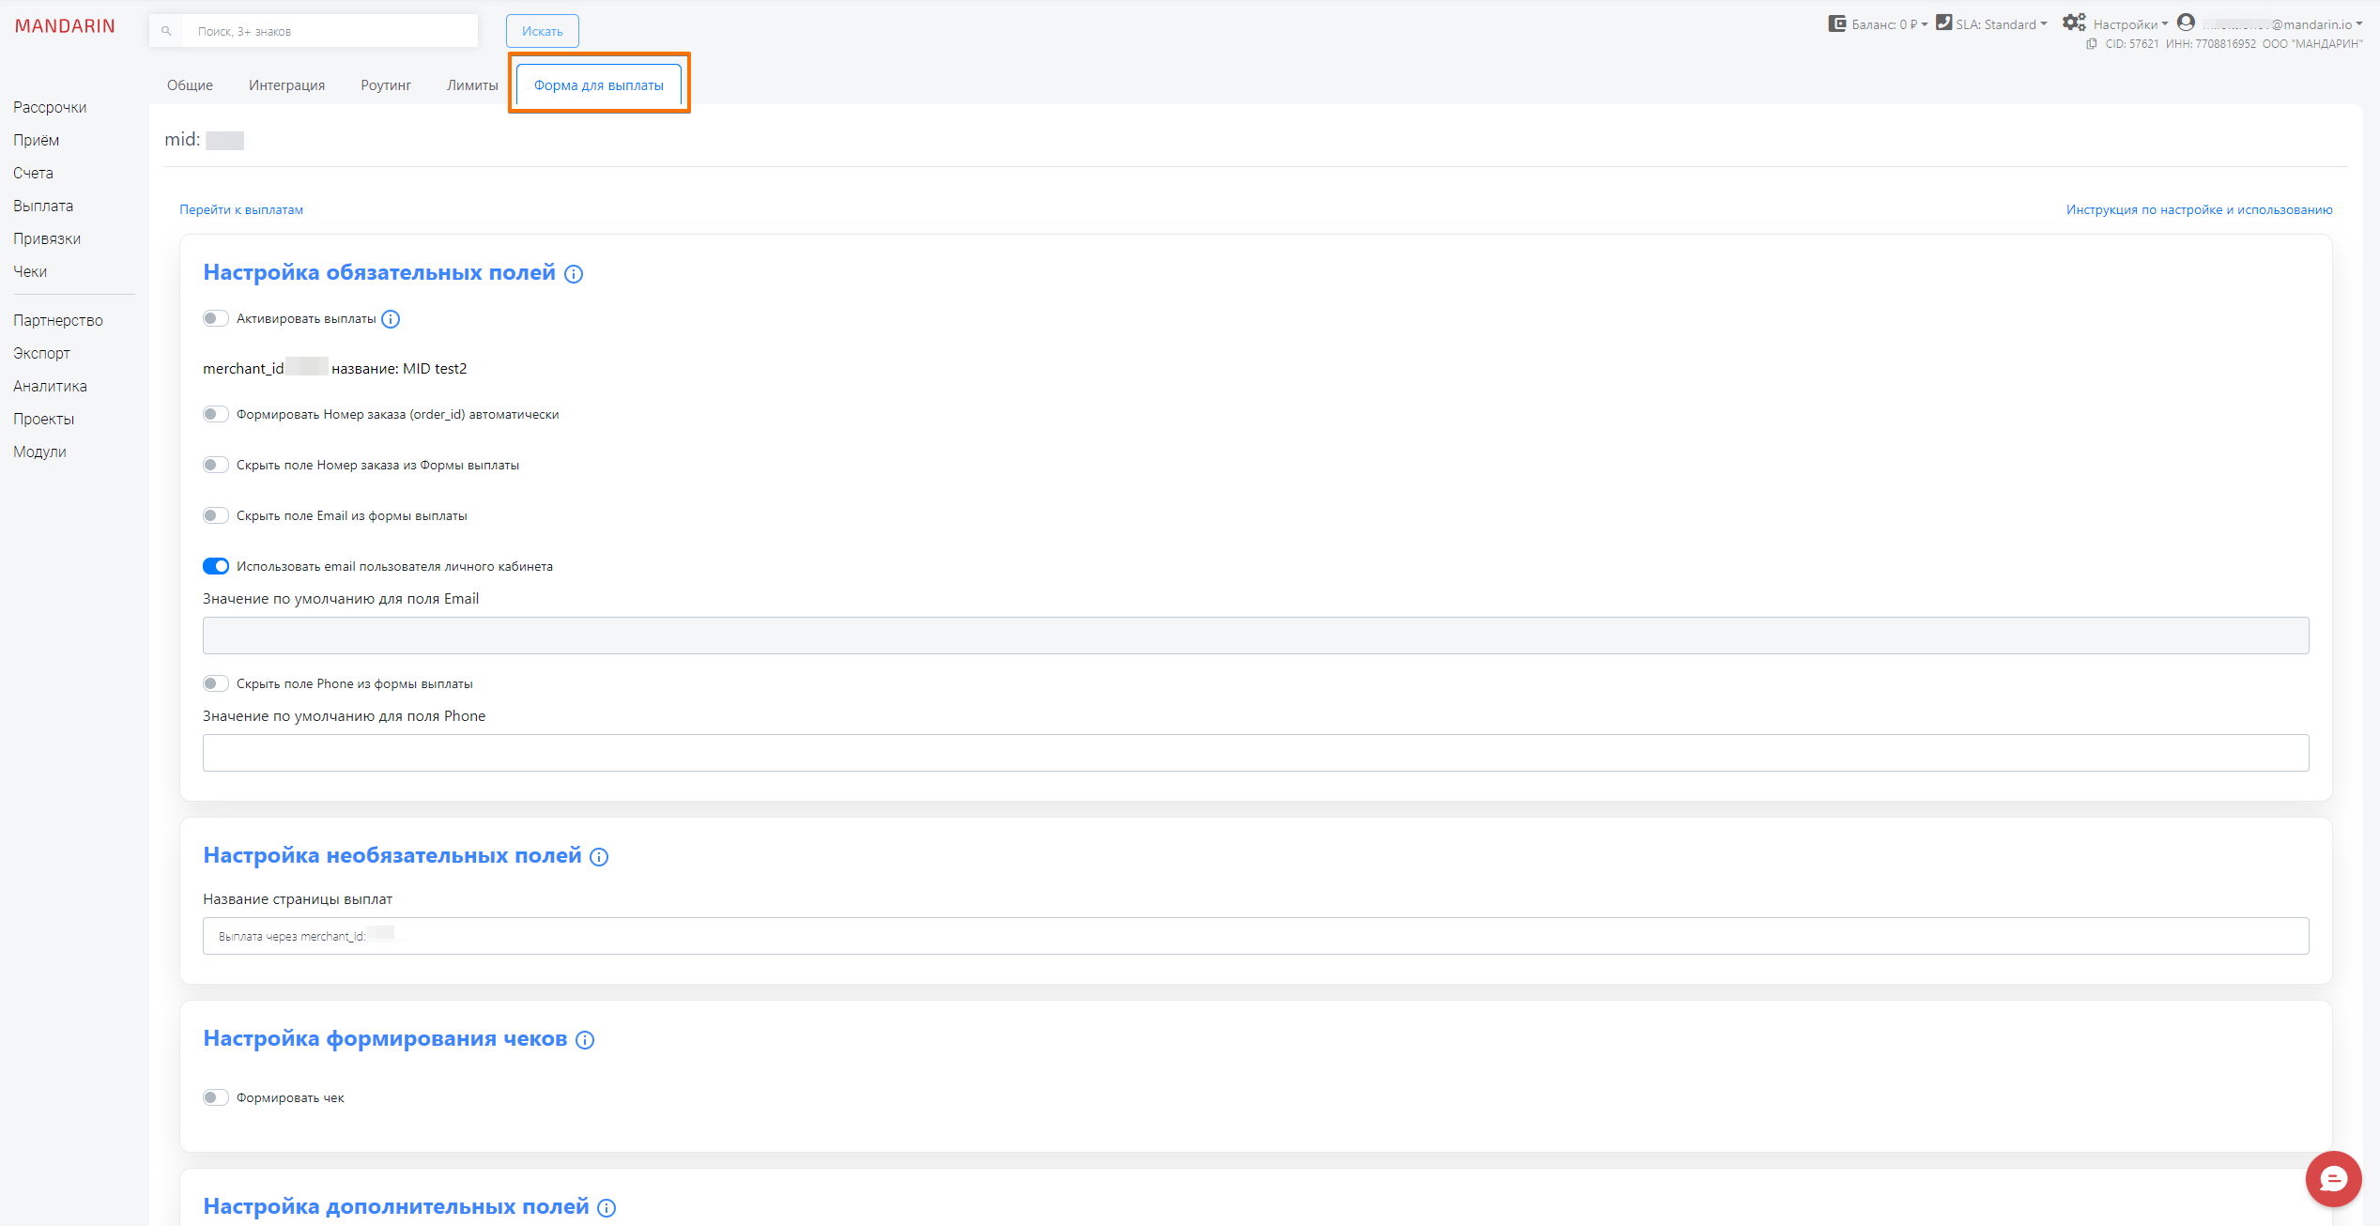Disable Использовать email пользователя личного кабинета
Screen dimensions: 2380x1226
215,565
